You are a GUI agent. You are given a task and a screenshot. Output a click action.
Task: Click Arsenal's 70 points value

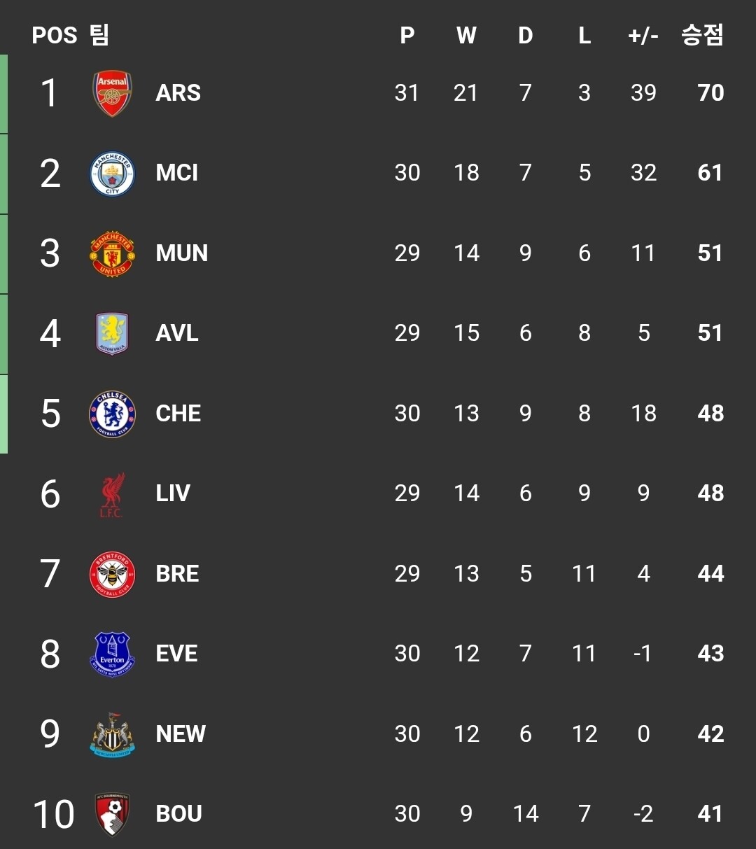[x=710, y=93]
